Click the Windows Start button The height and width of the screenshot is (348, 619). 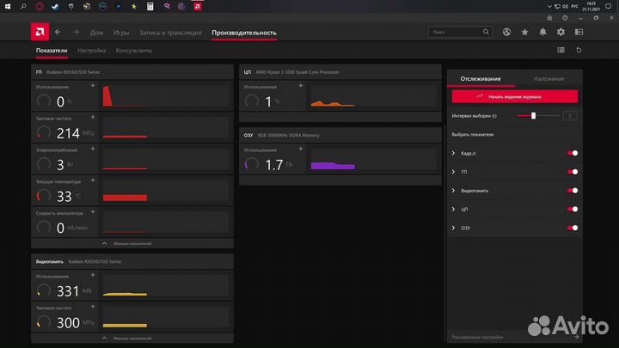pyautogui.click(x=8, y=6)
